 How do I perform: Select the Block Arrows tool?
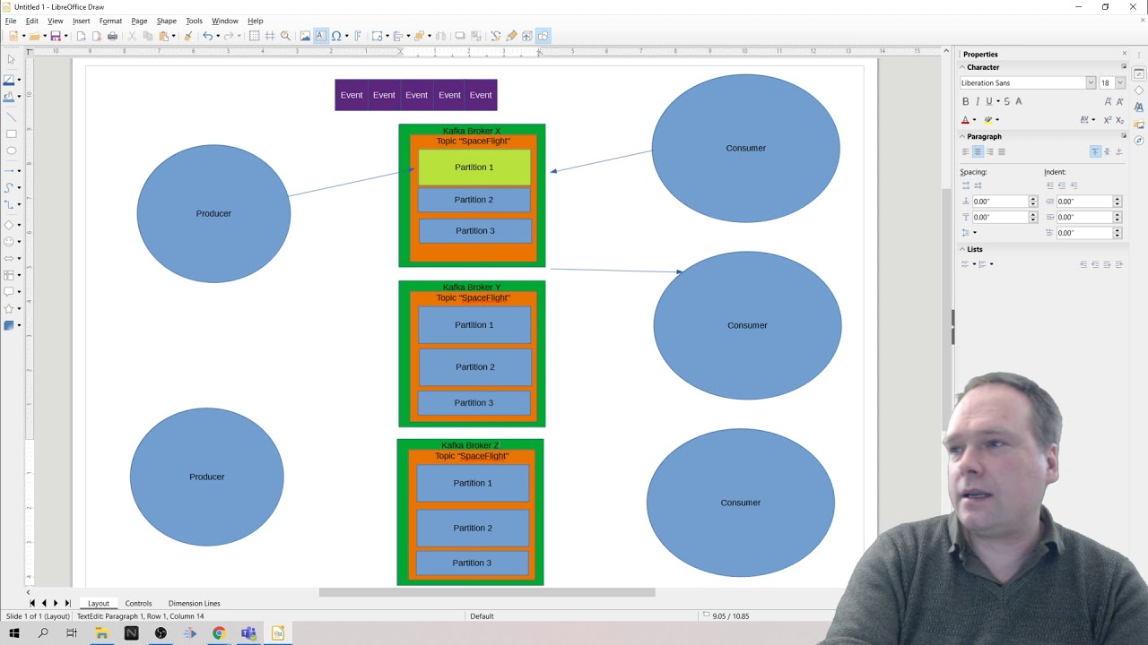9,258
